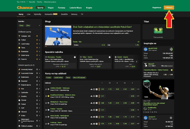Viewport: 190px width, 129px height.
Task: Select odds 1.53 for Atlético Madrid
Action: pyautogui.click(x=102, y=89)
